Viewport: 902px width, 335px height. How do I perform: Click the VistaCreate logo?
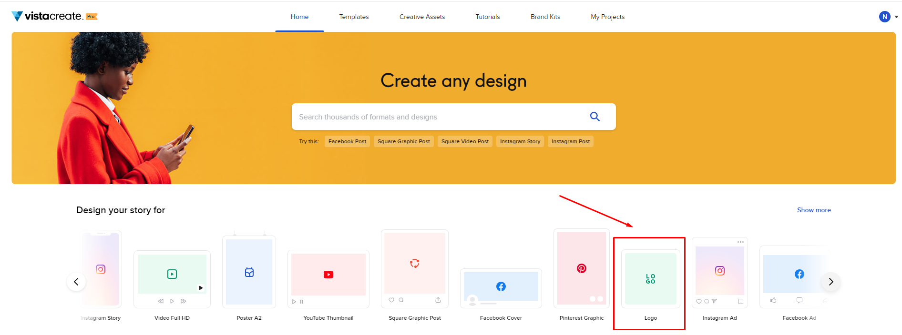[47, 16]
